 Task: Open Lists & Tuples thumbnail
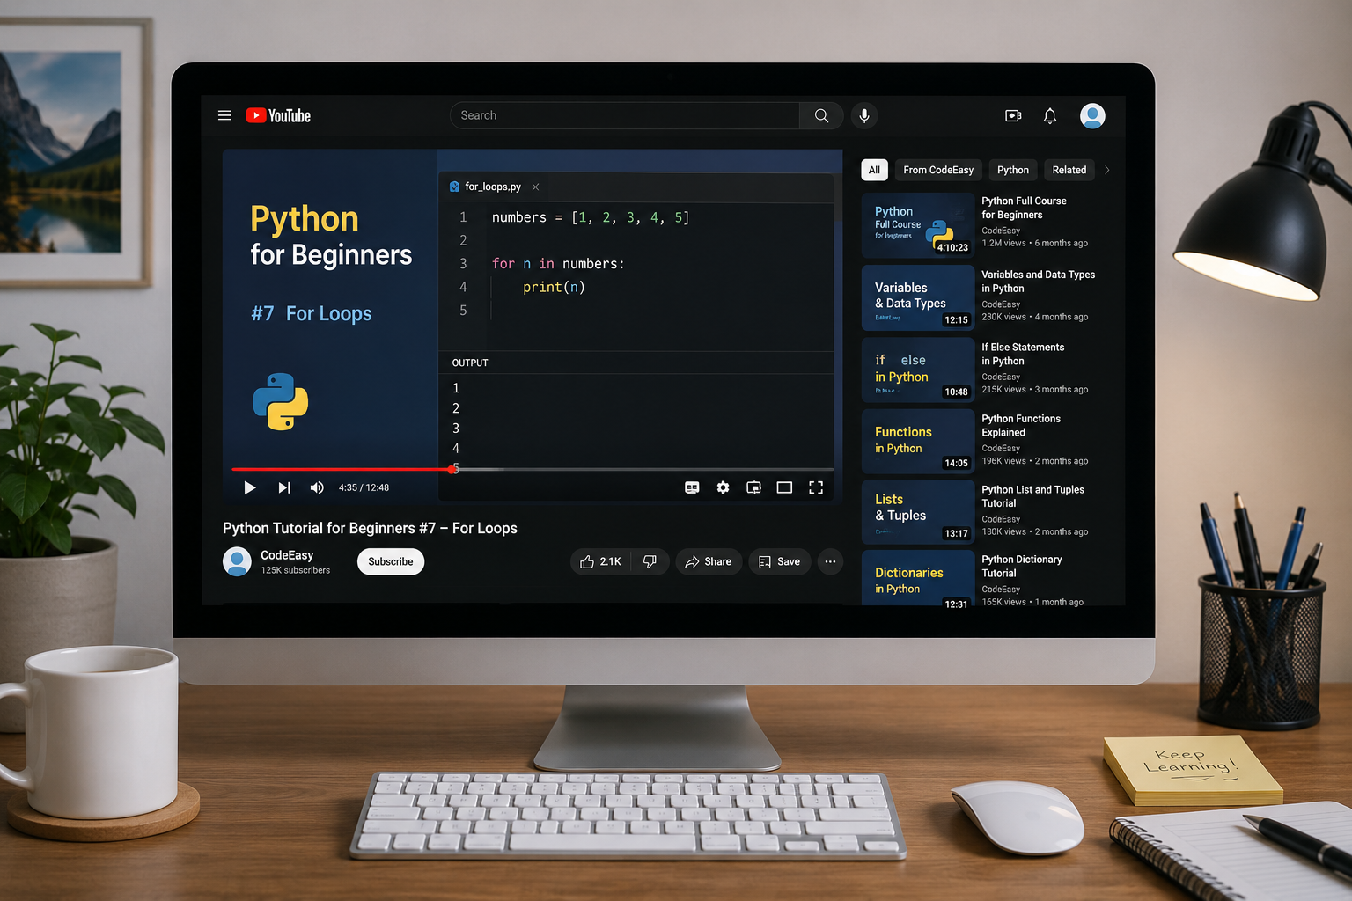918,512
